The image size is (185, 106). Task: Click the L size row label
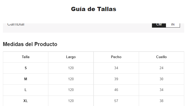26,90
